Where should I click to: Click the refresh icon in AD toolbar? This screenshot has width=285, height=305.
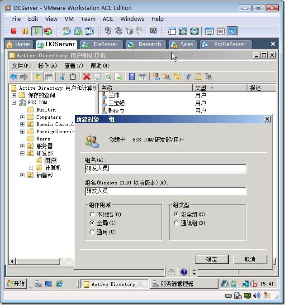tap(108, 77)
